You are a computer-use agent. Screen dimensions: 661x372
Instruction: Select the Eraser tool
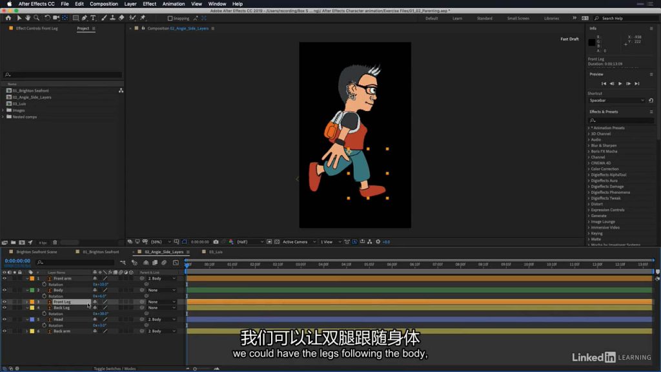pyautogui.click(x=121, y=18)
